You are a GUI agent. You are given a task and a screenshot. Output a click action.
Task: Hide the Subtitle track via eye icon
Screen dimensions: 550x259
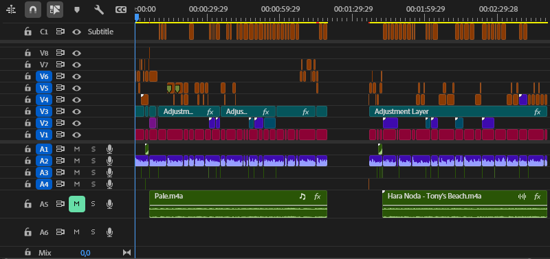pos(76,32)
